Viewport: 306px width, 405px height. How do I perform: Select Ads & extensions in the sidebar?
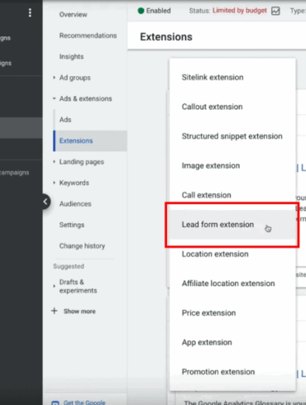86,98
